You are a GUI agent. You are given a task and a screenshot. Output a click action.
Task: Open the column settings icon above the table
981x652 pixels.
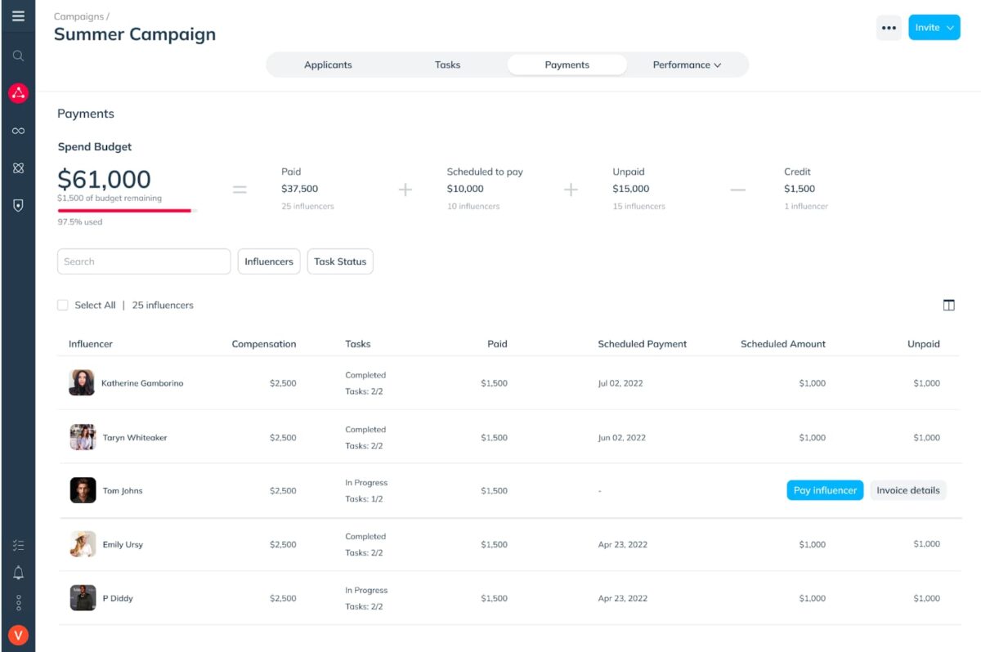coord(948,304)
